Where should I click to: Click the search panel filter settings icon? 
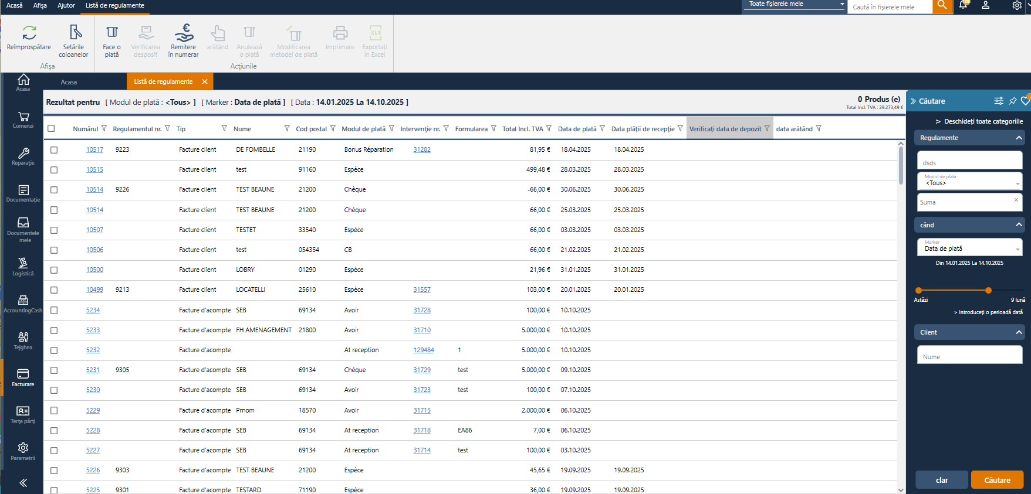pyautogui.click(x=999, y=101)
